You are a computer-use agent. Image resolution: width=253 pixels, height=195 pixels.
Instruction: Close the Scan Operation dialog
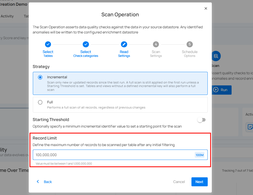click(x=206, y=8)
